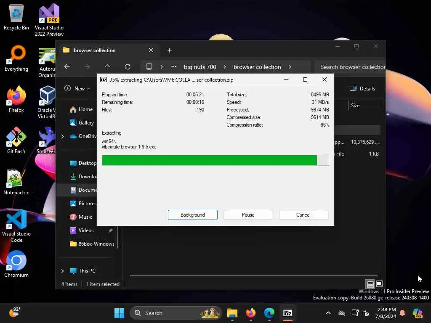
Task: Select Firefox desktop icon
Action: point(16,99)
